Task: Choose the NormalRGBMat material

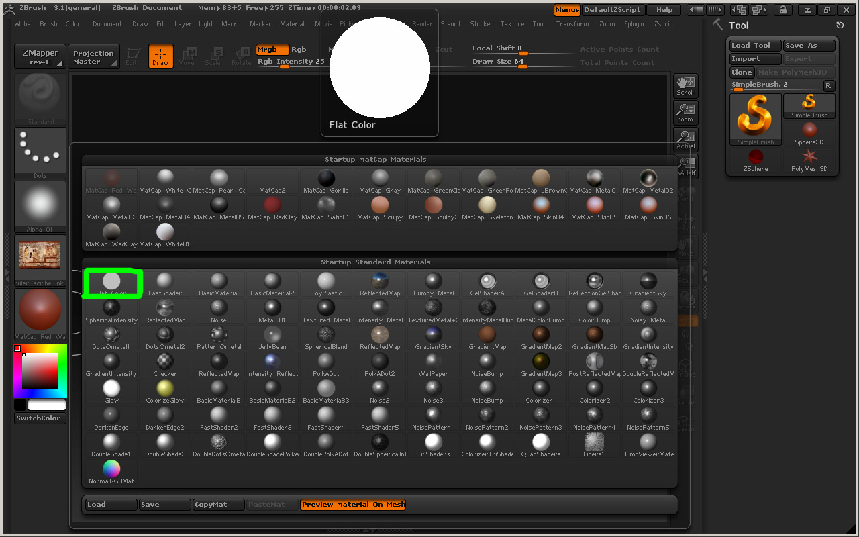Action: click(111, 472)
